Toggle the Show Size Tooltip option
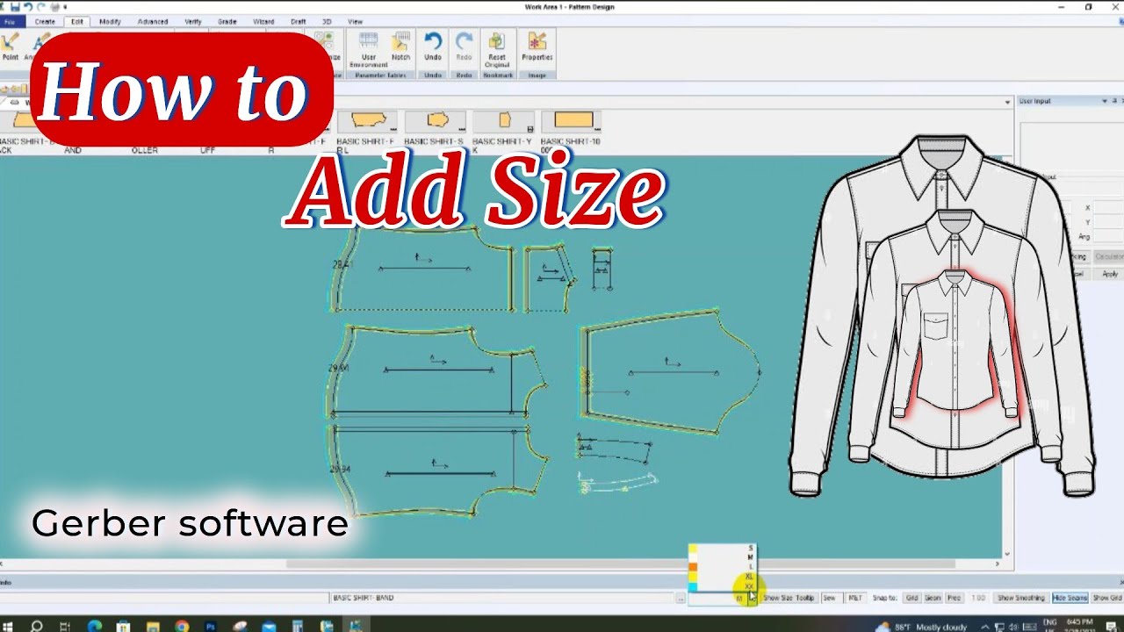This screenshot has height=632, width=1124. tap(788, 598)
